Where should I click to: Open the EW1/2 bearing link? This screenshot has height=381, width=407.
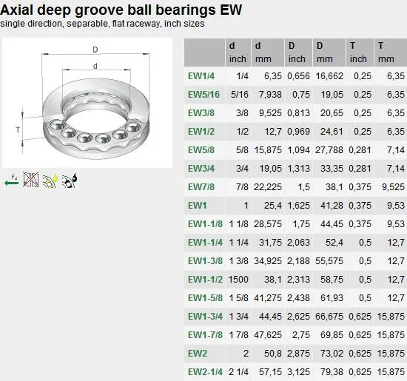[201, 132]
